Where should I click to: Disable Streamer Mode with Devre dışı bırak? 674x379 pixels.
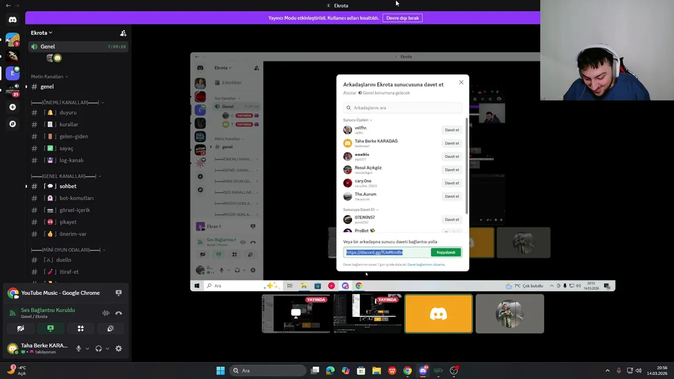click(402, 18)
